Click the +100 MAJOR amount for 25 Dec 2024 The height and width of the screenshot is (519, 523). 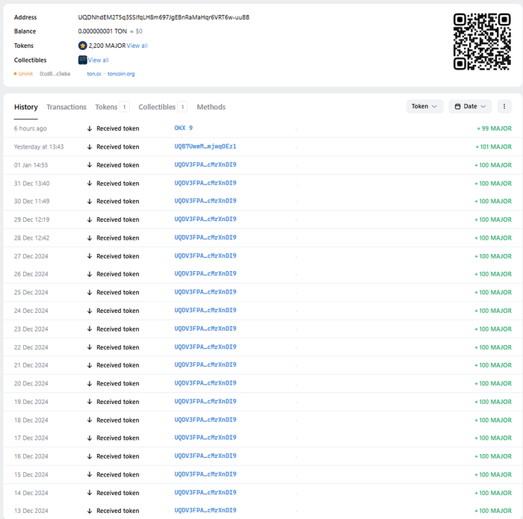[x=493, y=292]
